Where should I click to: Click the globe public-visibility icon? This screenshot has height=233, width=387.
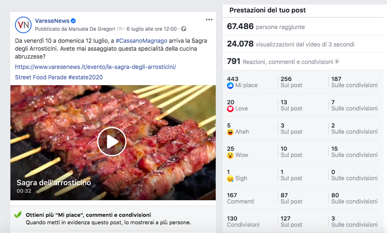(184, 29)
